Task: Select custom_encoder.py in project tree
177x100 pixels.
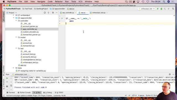Action: click(31, 32)
